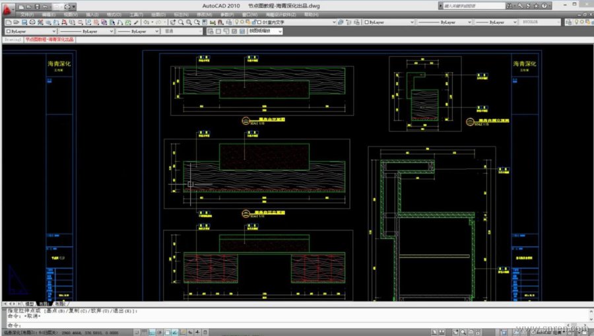The height and width of the screenshot is (336, 594).
Task: Select the Zoom magnifier tool in the toolbar
Action: [x=180, y=22]
